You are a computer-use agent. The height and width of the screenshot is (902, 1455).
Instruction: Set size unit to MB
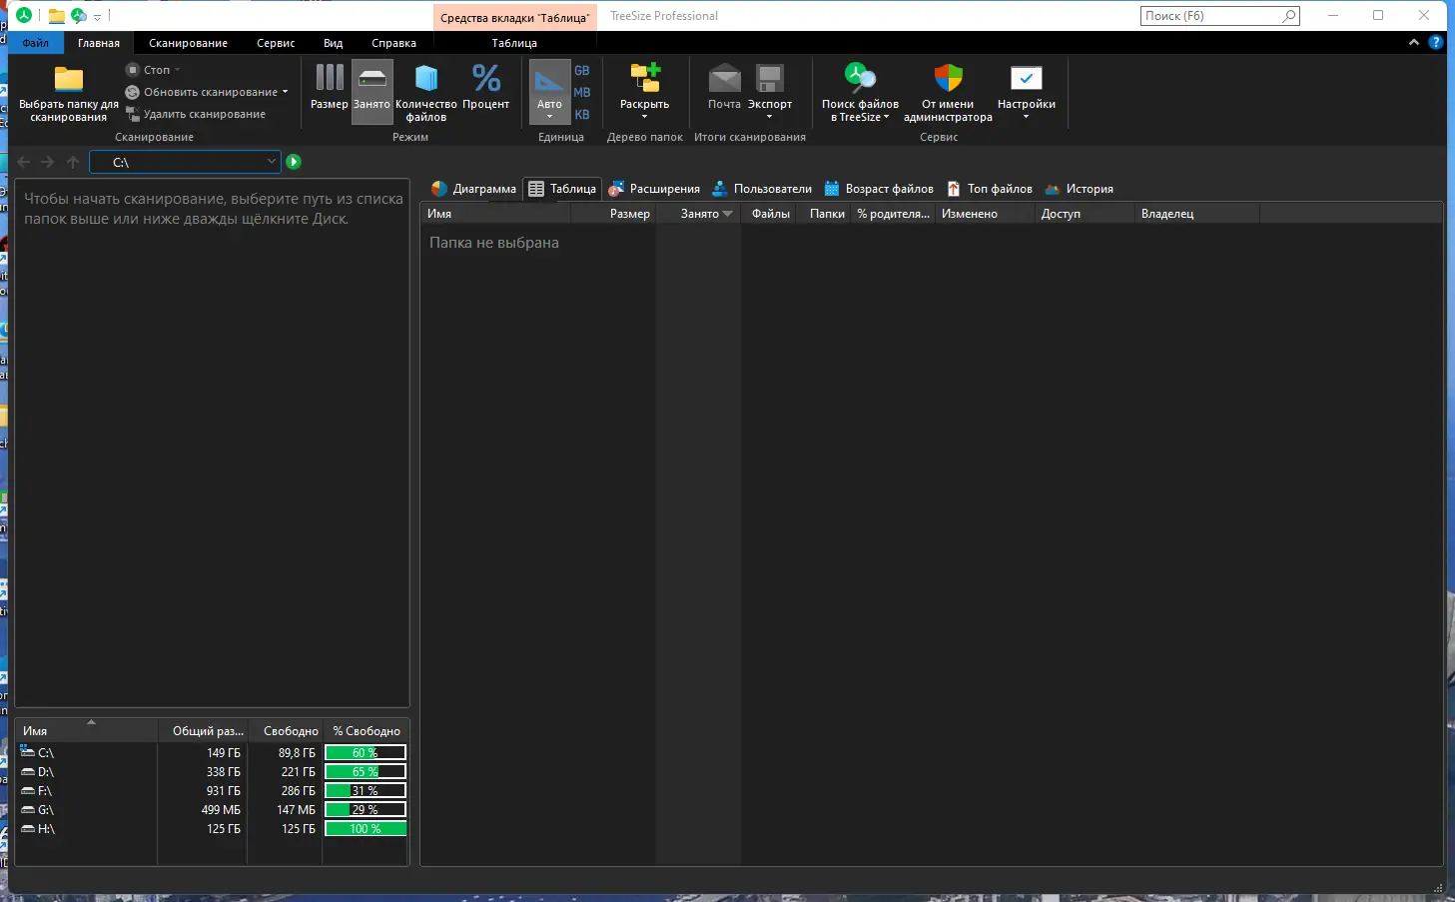[x=582, y=92]
